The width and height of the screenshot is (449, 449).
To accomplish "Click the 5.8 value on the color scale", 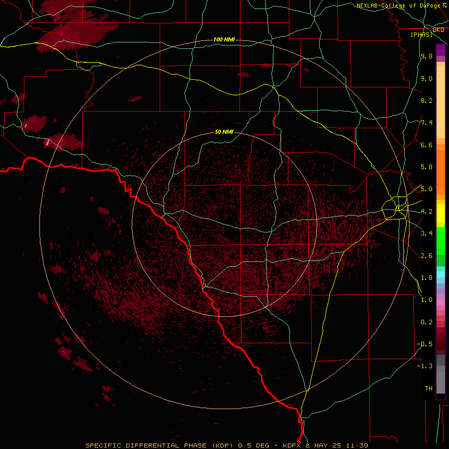I will (427, 167).
